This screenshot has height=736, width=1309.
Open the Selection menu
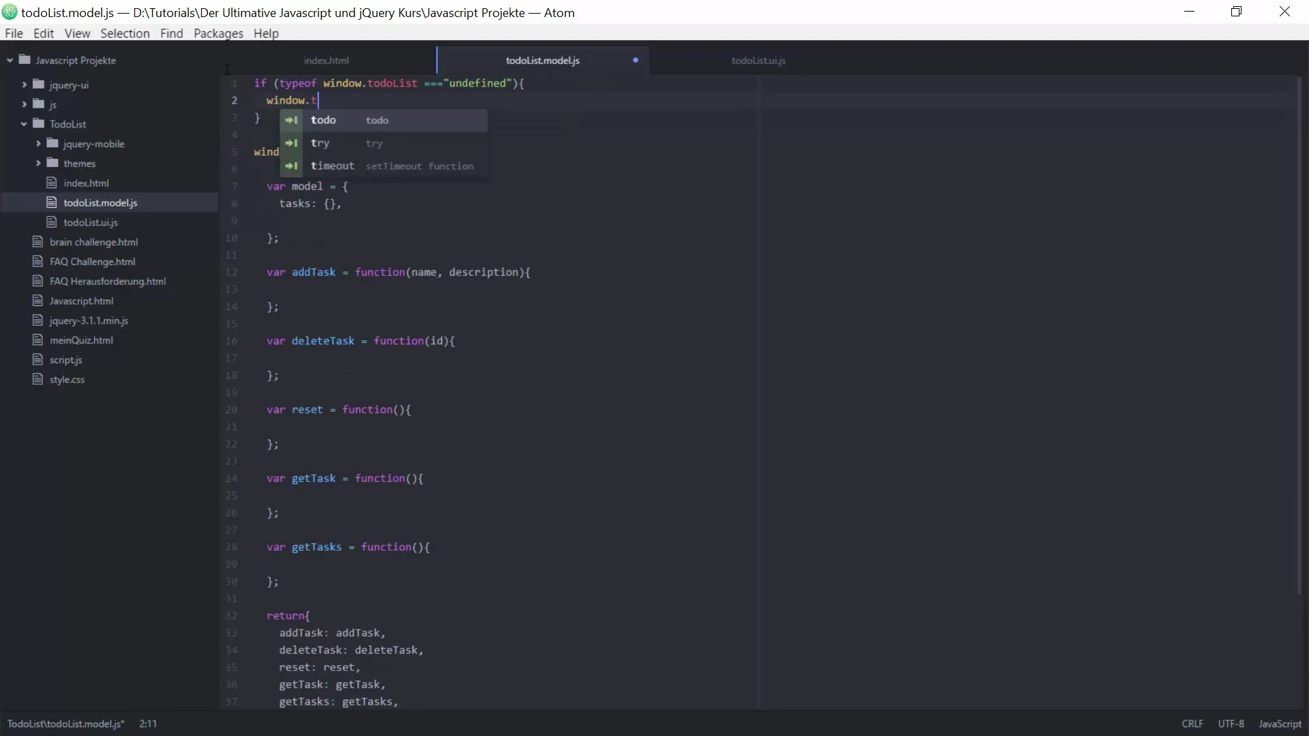[125, 33]
